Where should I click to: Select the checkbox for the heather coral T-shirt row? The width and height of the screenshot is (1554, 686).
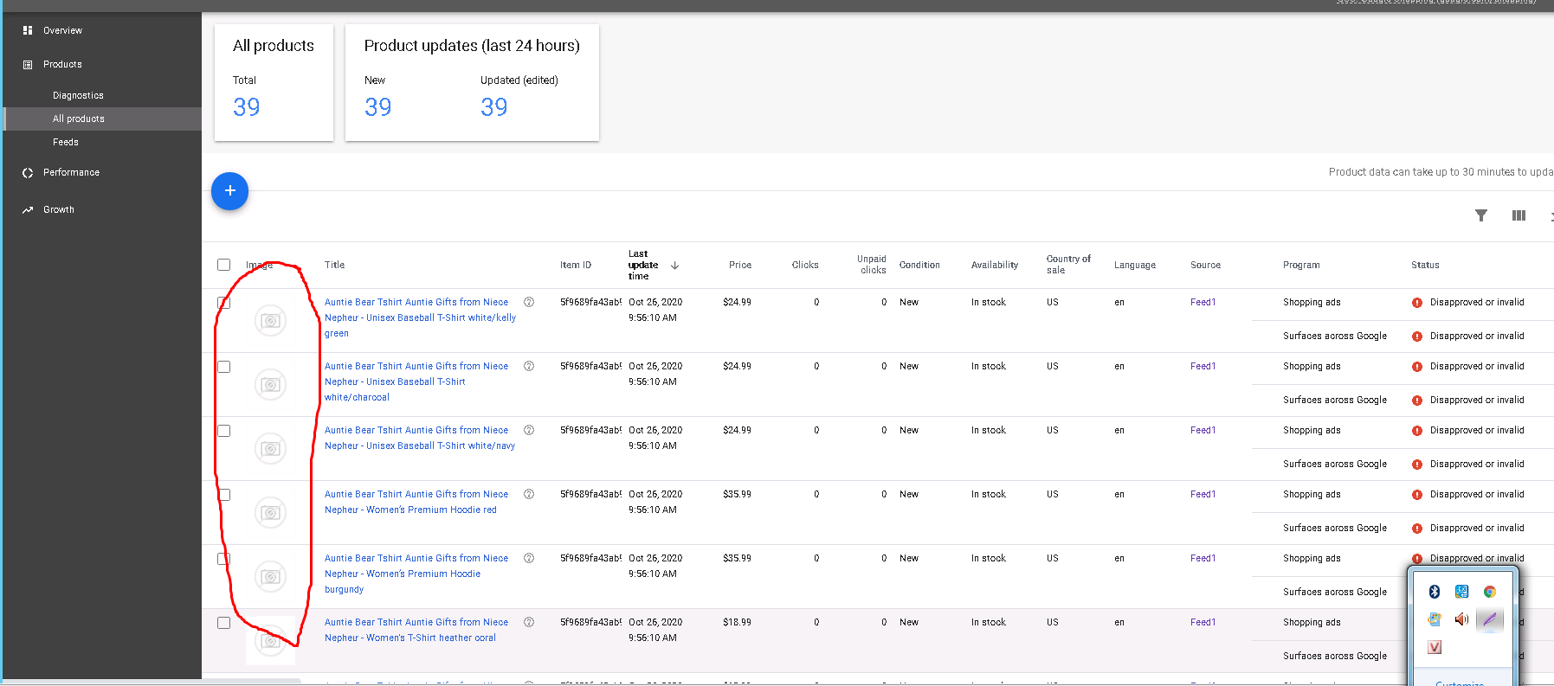(224, 623)
